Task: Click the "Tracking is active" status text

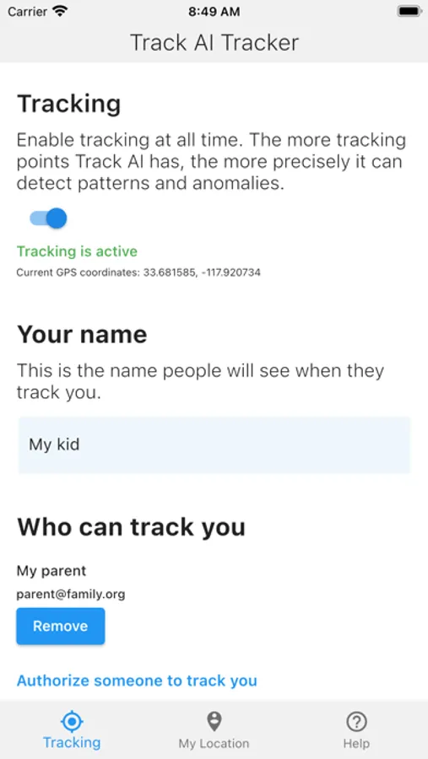Action: point(77,251)
